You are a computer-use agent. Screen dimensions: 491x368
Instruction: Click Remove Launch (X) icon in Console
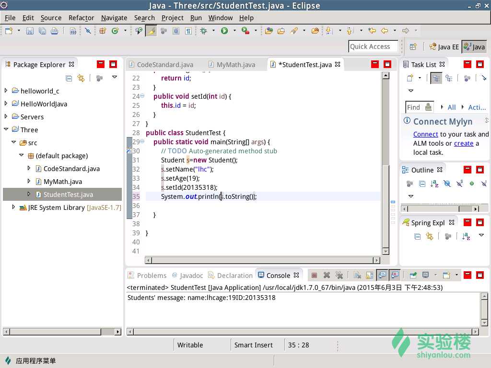pos(327,275)
